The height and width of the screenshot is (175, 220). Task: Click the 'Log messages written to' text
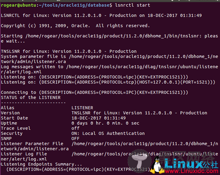(32, 67)
